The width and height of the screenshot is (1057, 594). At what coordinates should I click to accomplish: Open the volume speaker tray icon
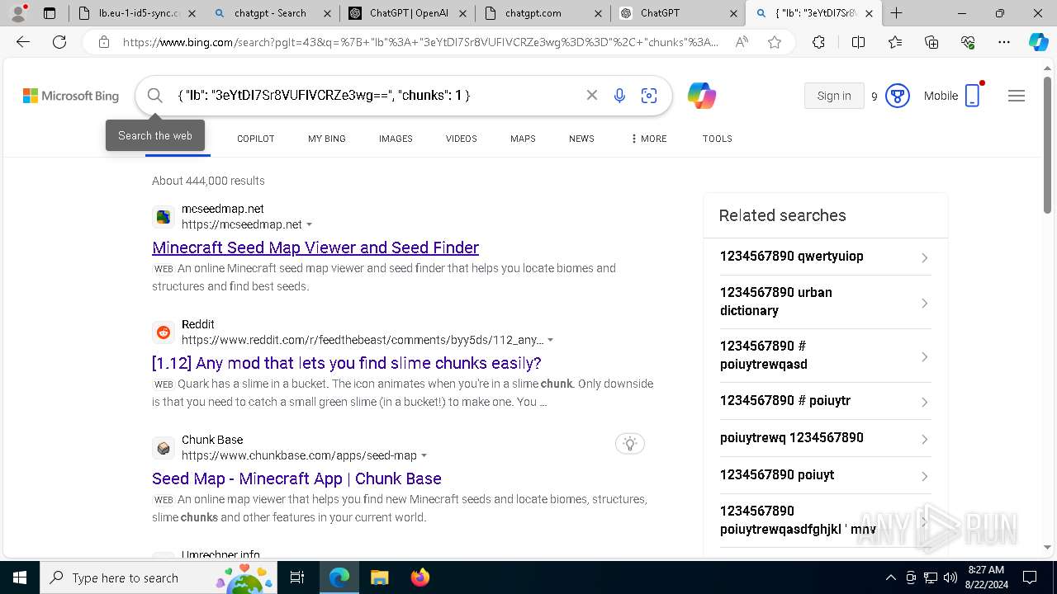(950, 577)
